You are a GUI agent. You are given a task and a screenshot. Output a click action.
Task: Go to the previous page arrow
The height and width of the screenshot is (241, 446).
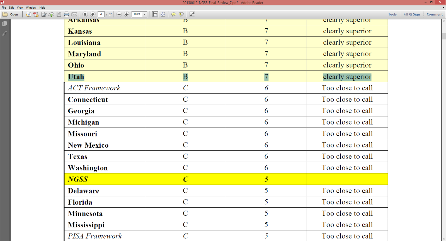(85, 14)
